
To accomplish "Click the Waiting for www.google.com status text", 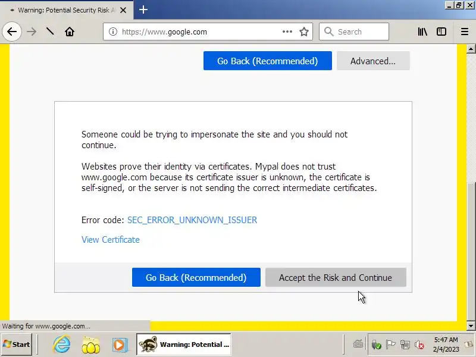I will click(46, 326).
